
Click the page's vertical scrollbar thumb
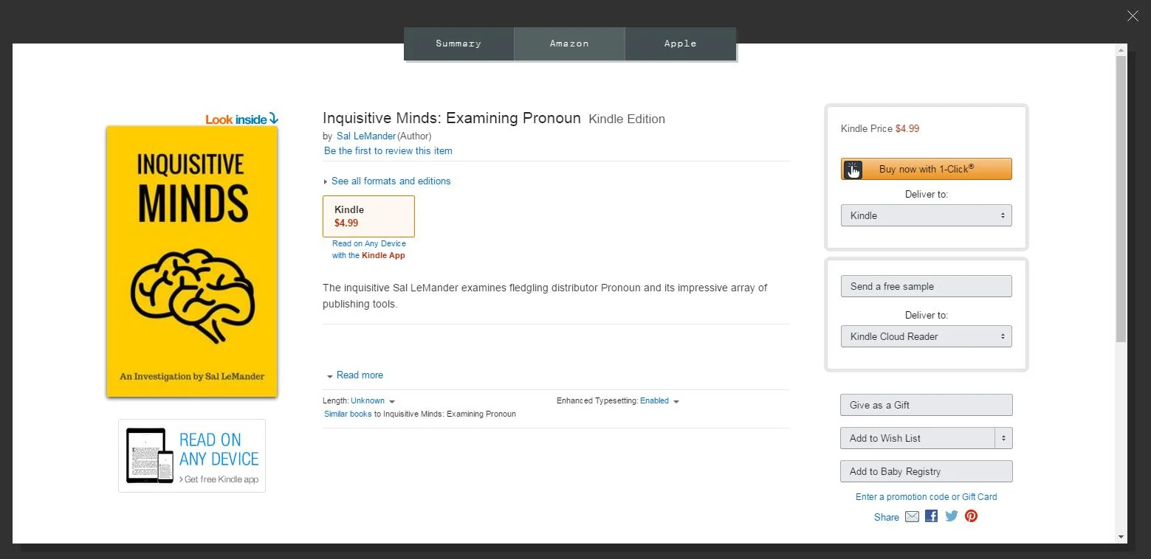(1121, 199)
